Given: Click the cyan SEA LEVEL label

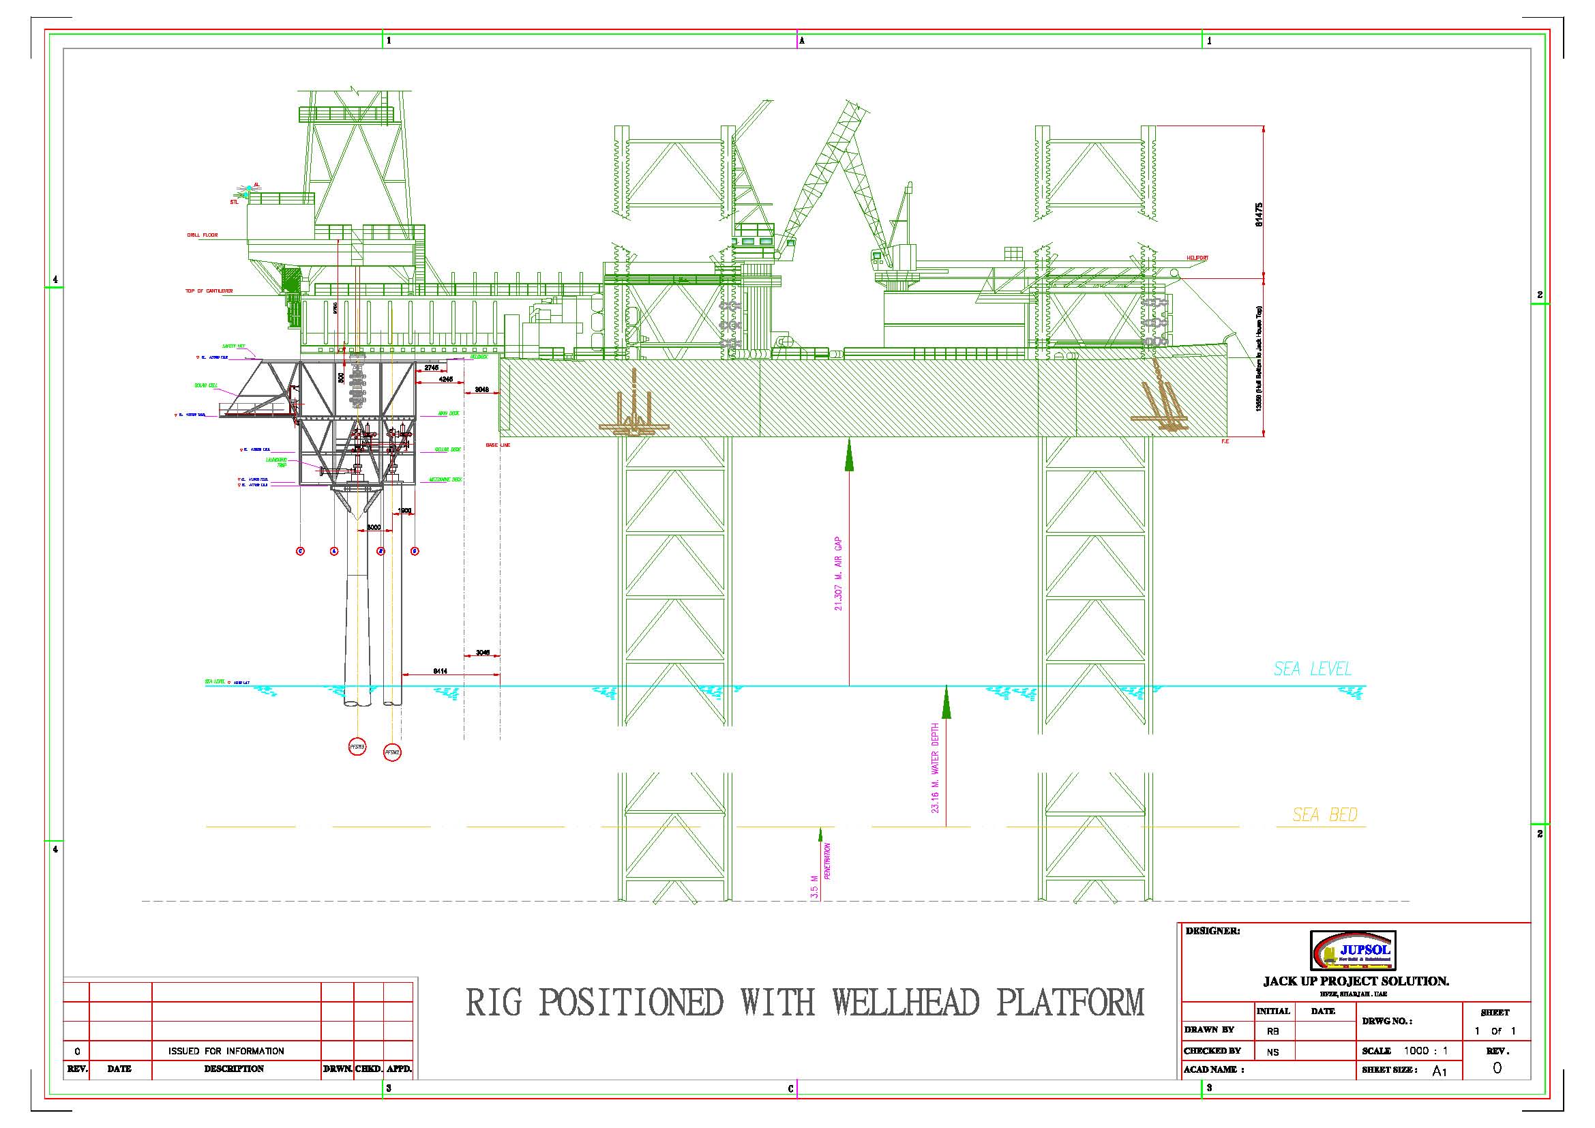Looking at the screenshot, I should click(1312, 669).
